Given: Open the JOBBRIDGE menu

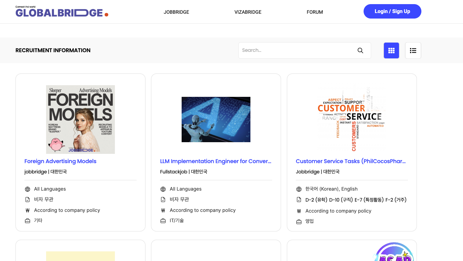Looking at the screenshot, I should click(x=176, y=12).
